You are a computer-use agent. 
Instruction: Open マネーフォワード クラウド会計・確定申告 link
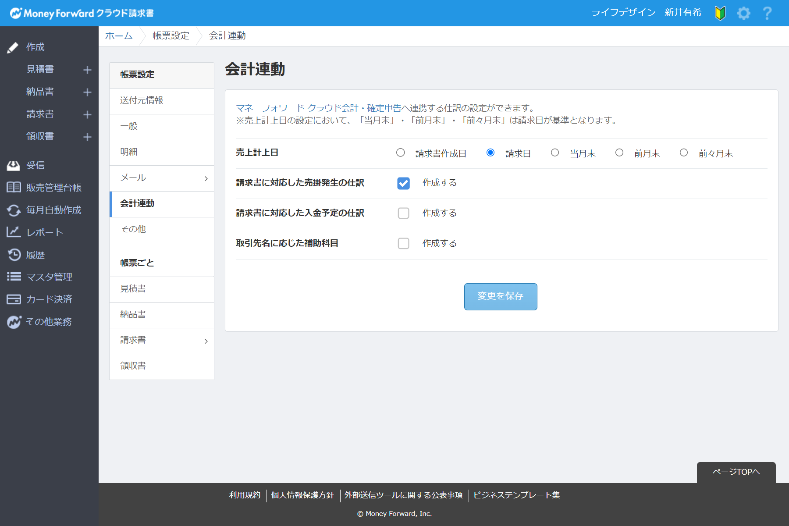(x=318, y=108)
